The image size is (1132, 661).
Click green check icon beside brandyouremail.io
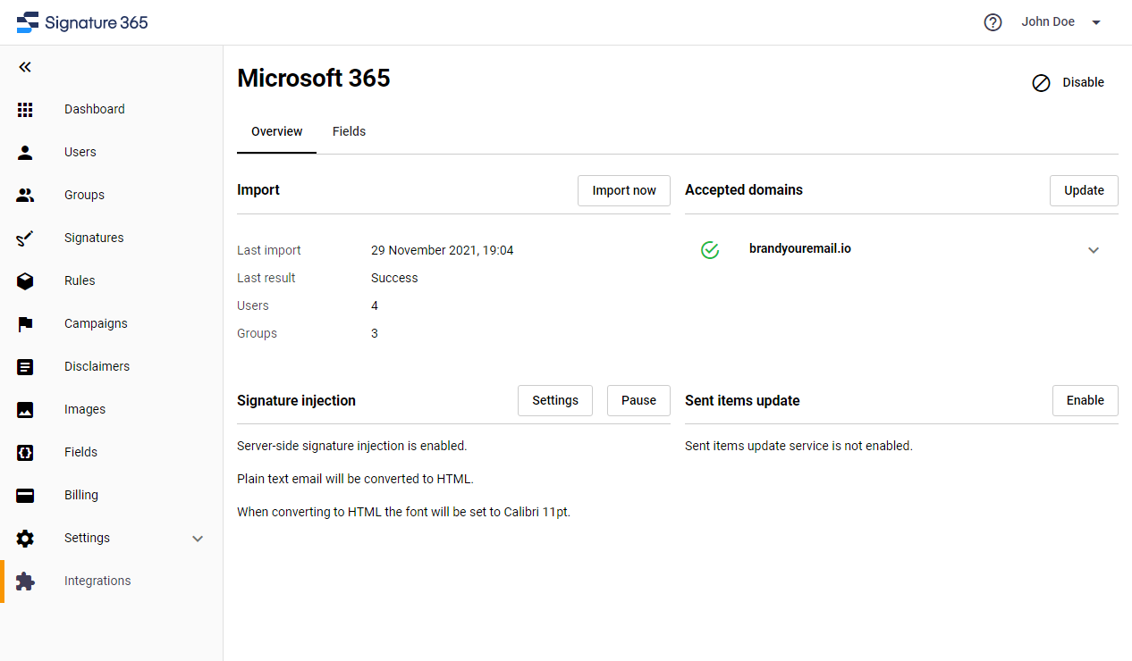click(x=710, y=250)
